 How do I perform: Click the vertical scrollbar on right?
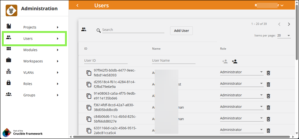(297, 32)
